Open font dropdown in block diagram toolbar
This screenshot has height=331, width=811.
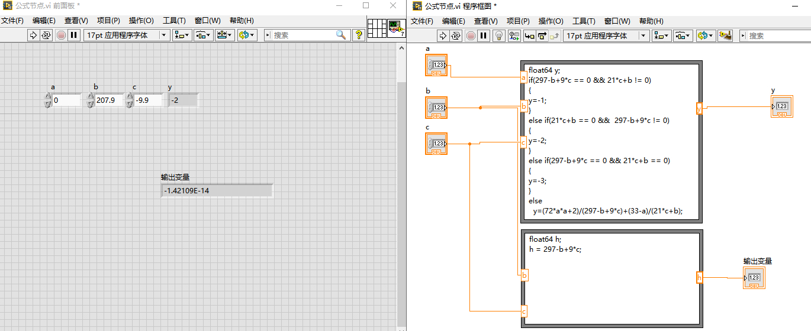coord(607,36)
